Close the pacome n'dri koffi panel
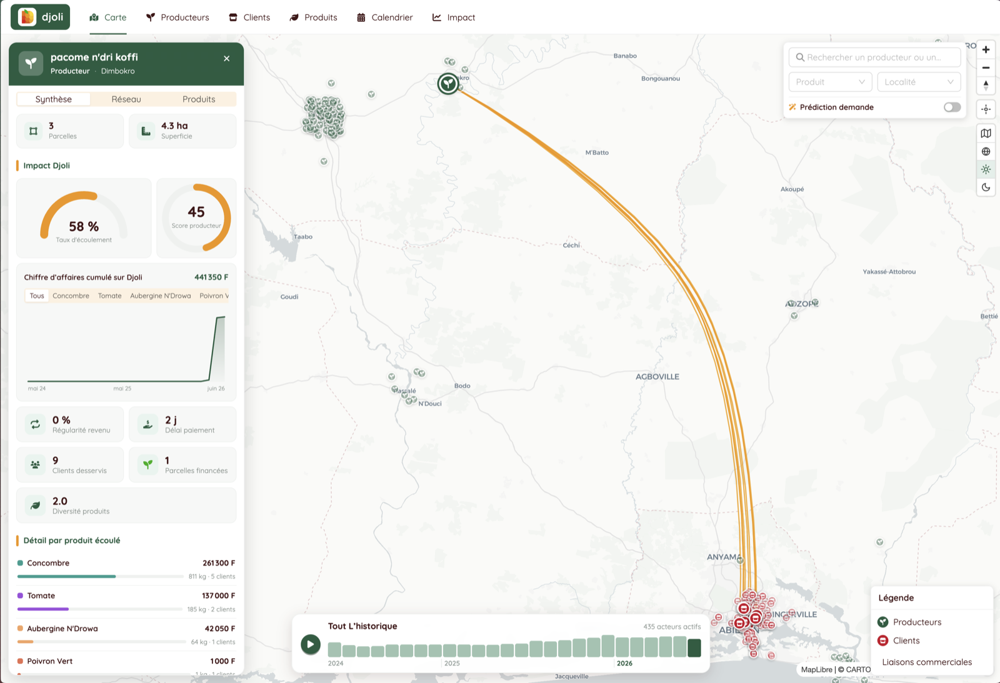1000x683 pixels. [227, 59]
